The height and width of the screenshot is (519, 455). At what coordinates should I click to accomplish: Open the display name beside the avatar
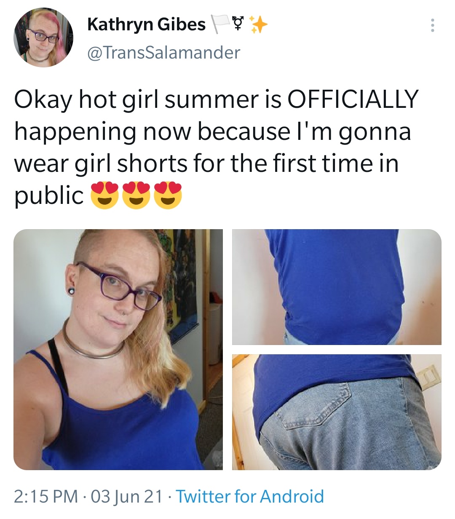click(x=146, y=24)
